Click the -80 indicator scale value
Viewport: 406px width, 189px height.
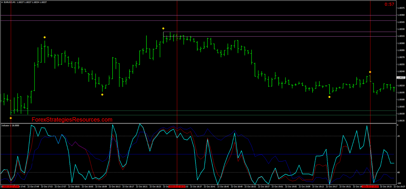(398, 172)
